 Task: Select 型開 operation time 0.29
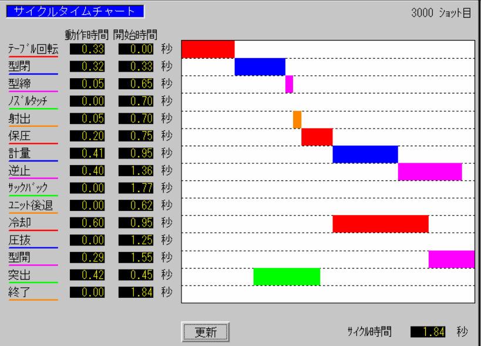[x=87, y=257]
